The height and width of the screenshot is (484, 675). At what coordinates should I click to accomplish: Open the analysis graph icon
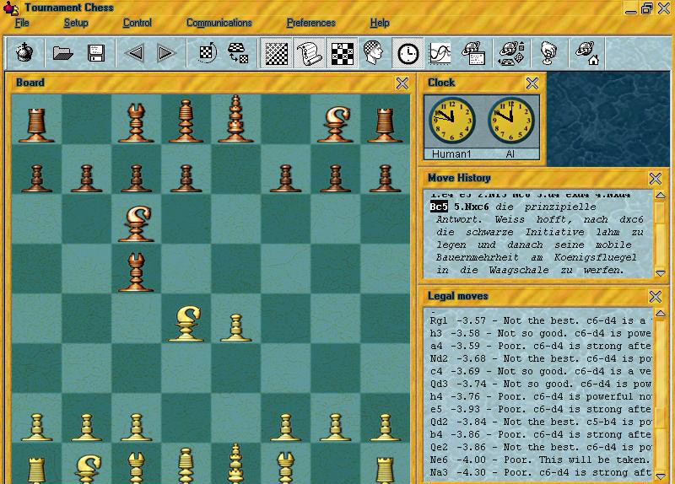(x=440, y=53)
